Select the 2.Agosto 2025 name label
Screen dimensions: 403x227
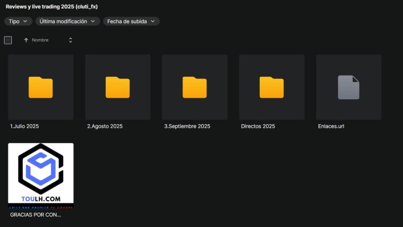click(x=104, y=126)
